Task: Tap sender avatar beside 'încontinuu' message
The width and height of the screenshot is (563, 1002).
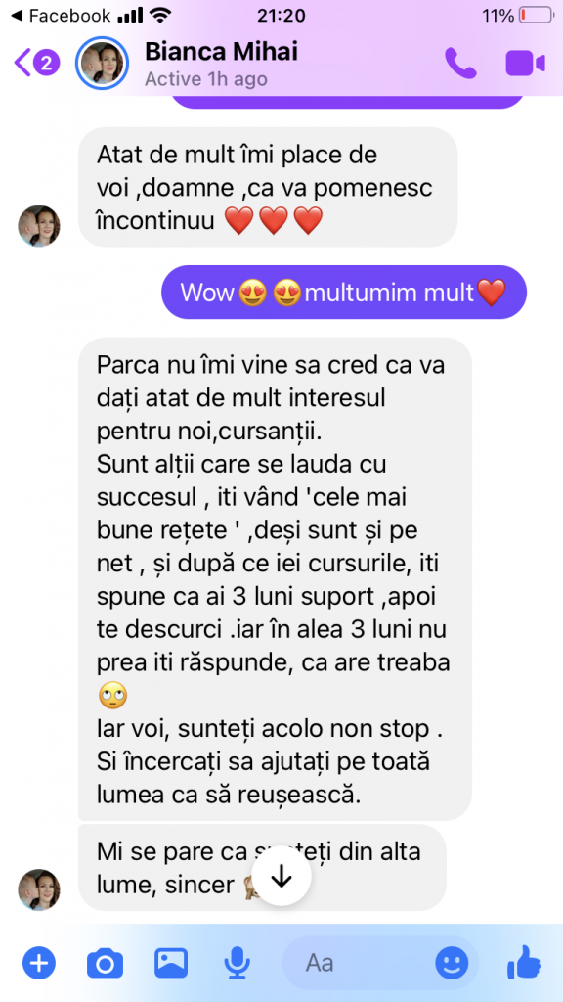Action: pyautogui.click(x=39, y=226)
